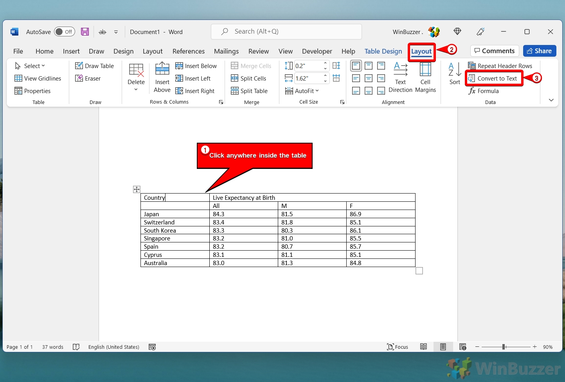Select the Eraser tool
The width and height of the screenshot is (565, 382).
[x=88, y=79]
